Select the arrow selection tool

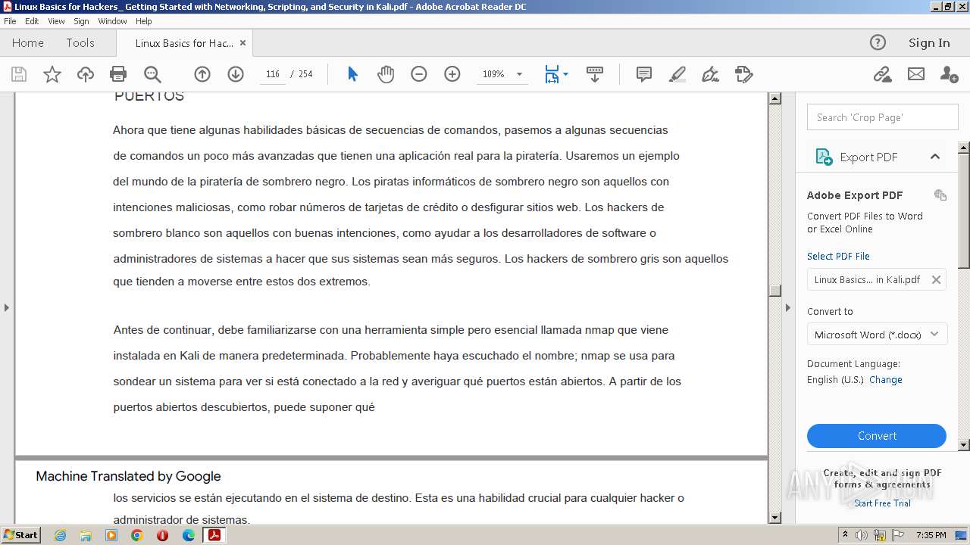pyautogui.click(x=352, y=74)
